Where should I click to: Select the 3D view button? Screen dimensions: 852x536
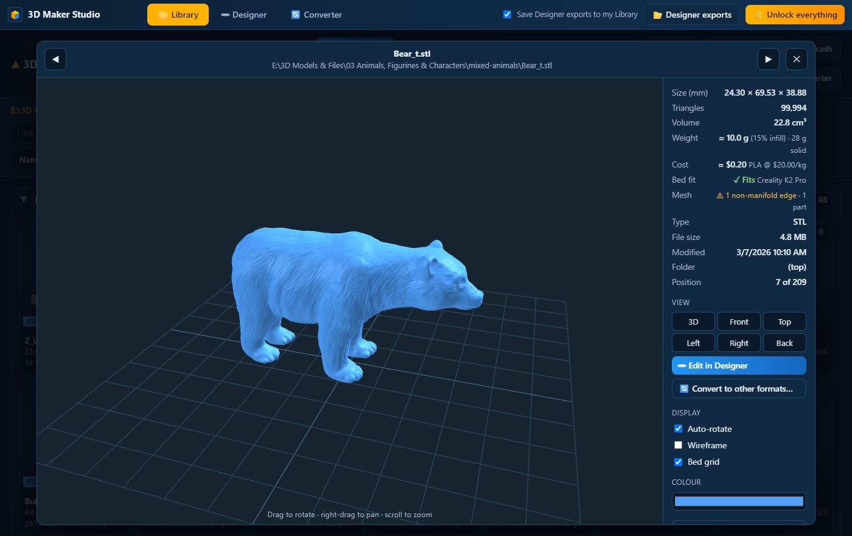693,322
